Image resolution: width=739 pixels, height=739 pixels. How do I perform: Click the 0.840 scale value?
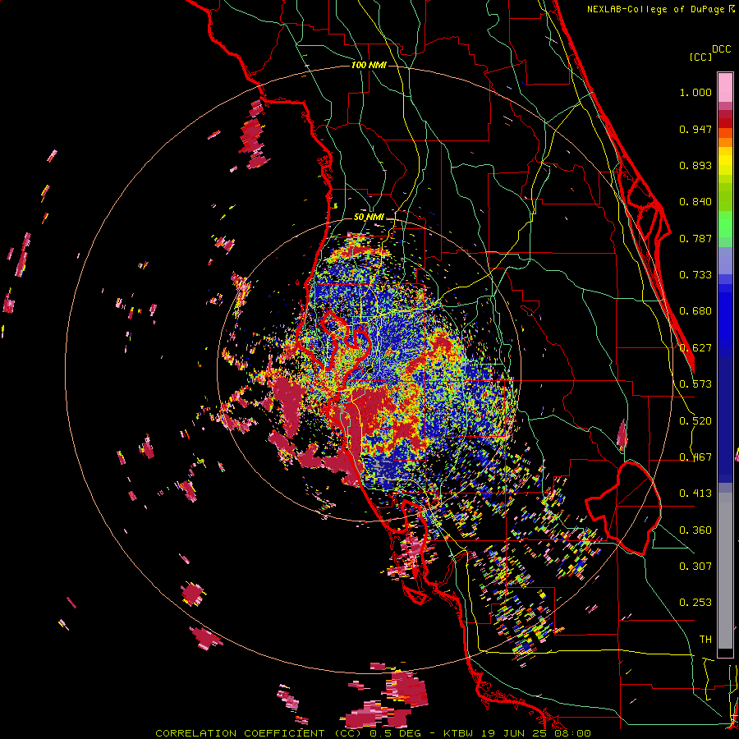pyautogui.click(x=695, y=202)
